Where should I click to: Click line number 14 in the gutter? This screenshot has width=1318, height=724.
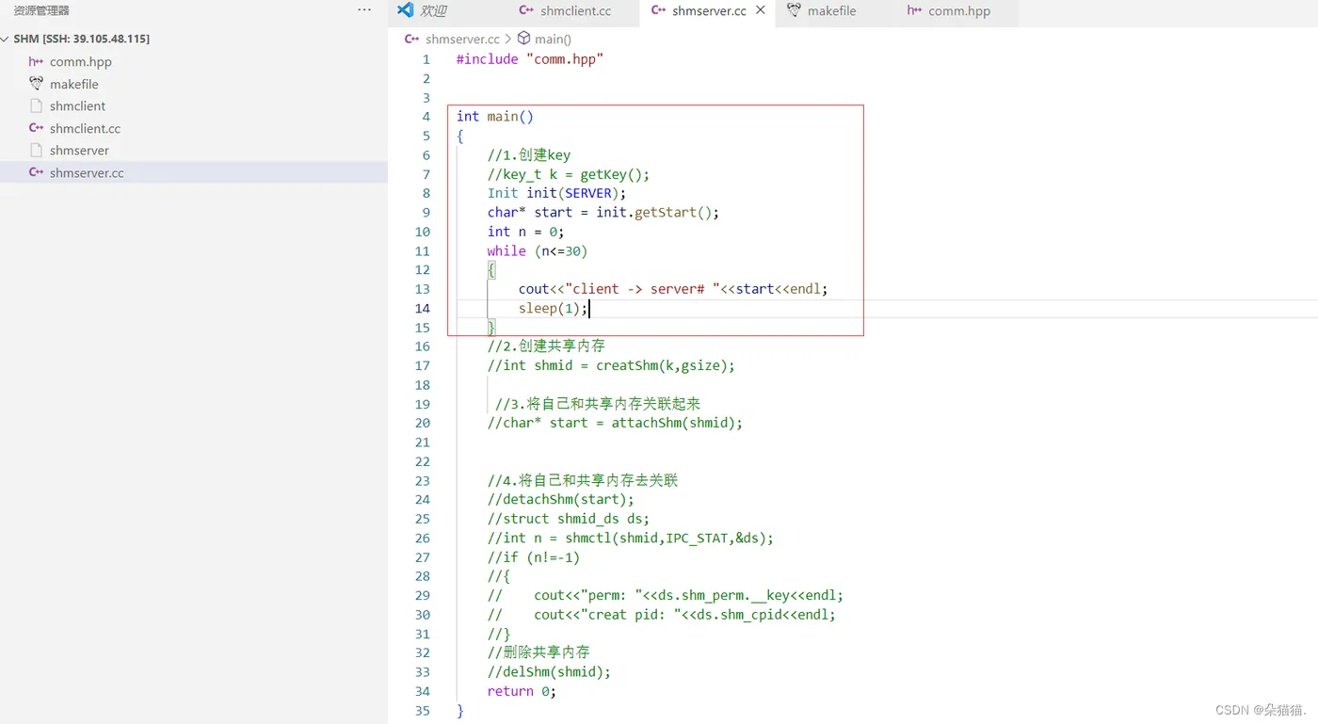coord(422,308)
